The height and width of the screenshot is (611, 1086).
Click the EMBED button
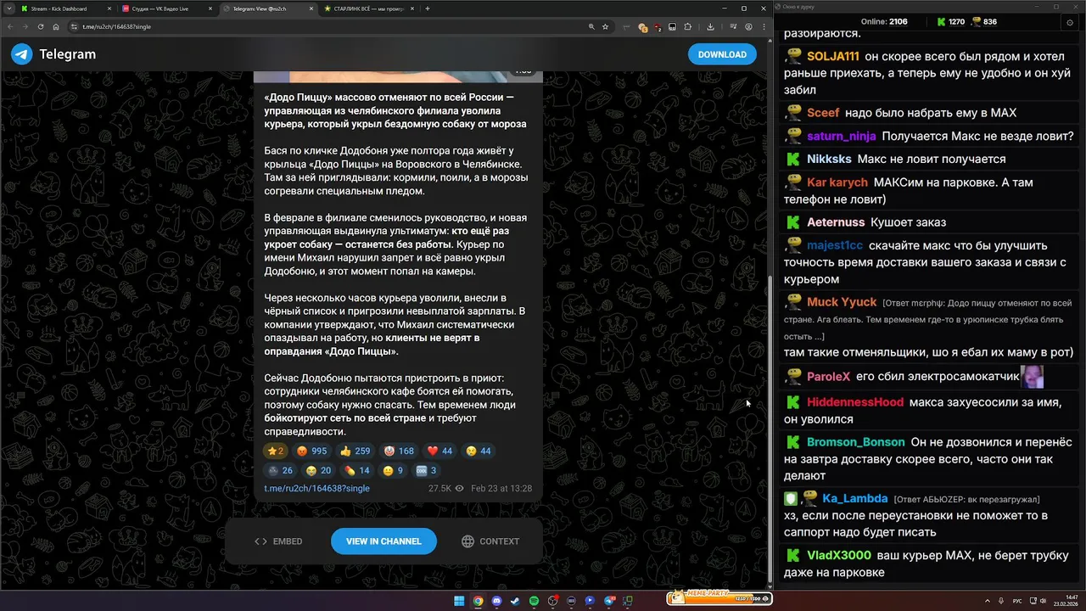click(x=278, y=541)
